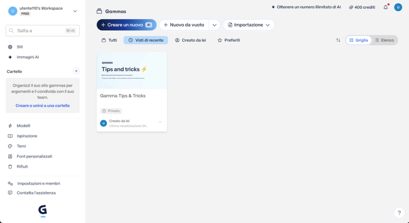The image size is (409, 223).
Task: Open three-dot menu on Gamma Tips card
Action: [x=160, y=122]
